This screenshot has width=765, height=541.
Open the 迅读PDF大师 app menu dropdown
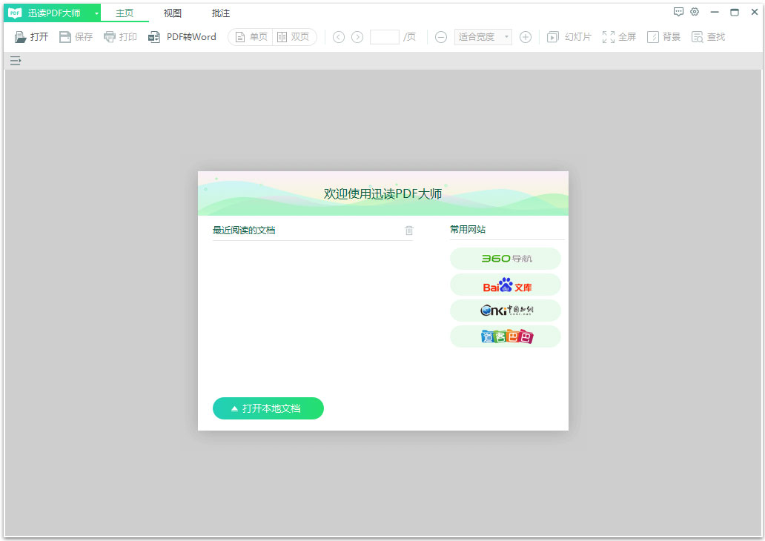96,13
